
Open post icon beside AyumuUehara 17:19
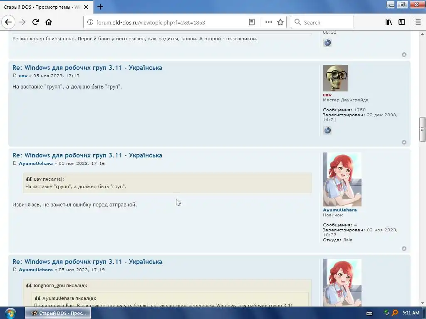coord(15,270)
